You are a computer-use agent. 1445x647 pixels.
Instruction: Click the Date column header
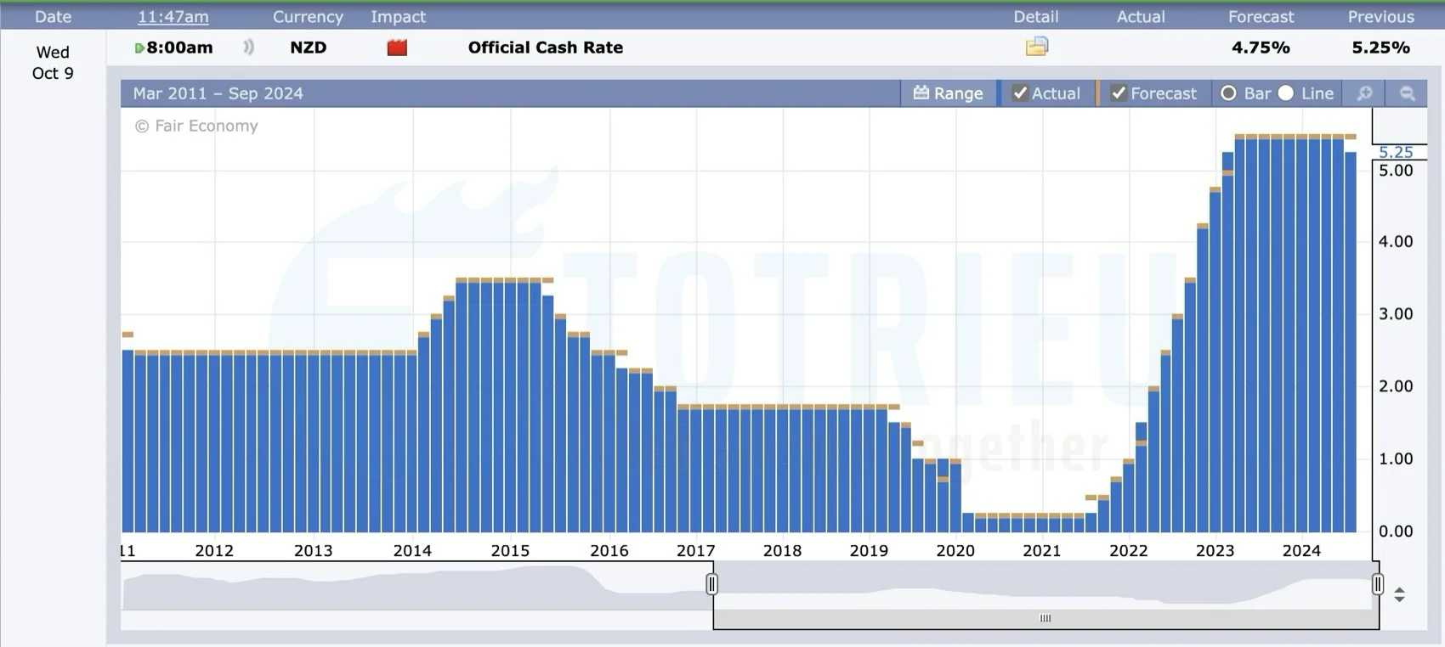[53, 17]
